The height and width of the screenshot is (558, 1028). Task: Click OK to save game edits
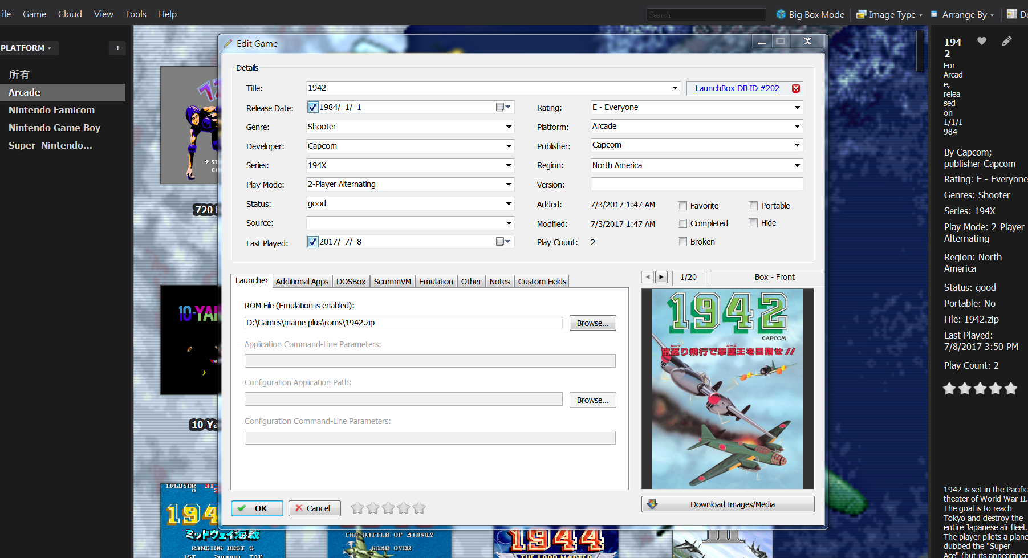[257, 508]
